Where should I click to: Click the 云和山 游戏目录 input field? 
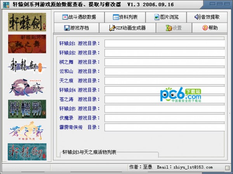165,71
